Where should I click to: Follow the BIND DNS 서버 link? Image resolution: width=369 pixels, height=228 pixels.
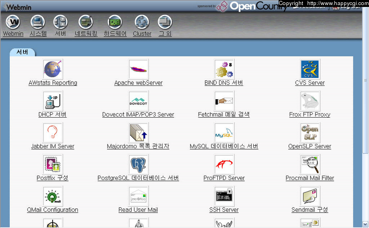(224, 83)
